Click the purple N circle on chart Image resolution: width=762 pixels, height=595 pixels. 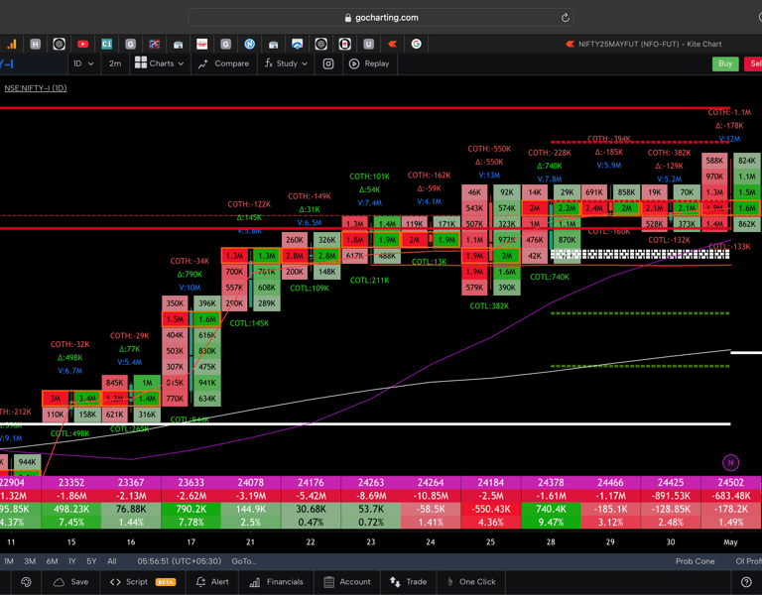tap(730, 463)
